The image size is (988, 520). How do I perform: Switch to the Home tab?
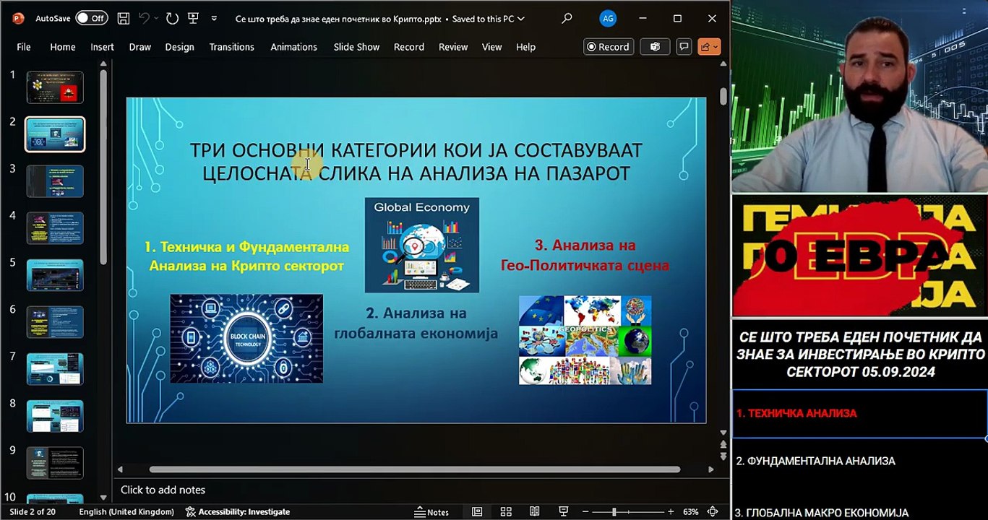(63, 47)
